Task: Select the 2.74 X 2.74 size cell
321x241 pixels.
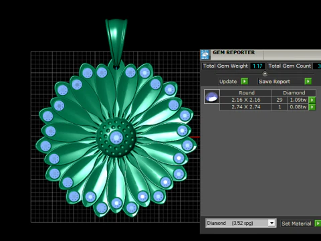Action: point(245,107)
